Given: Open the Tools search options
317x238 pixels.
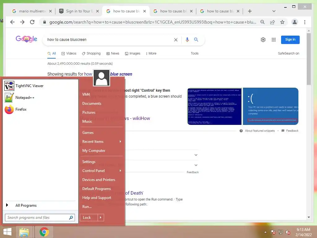Looking at the screenshot, I should point(194,53).
